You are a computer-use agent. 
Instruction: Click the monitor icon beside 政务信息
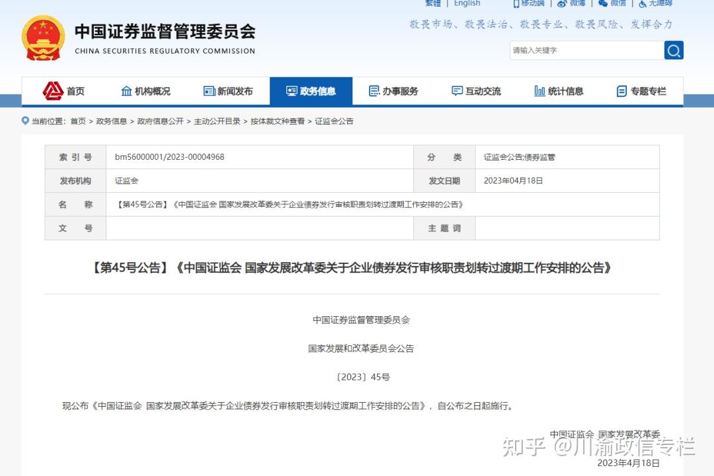(292, 91)
